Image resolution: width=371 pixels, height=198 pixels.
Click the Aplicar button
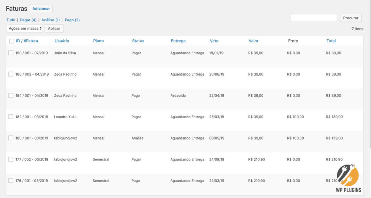click(54, 28)
